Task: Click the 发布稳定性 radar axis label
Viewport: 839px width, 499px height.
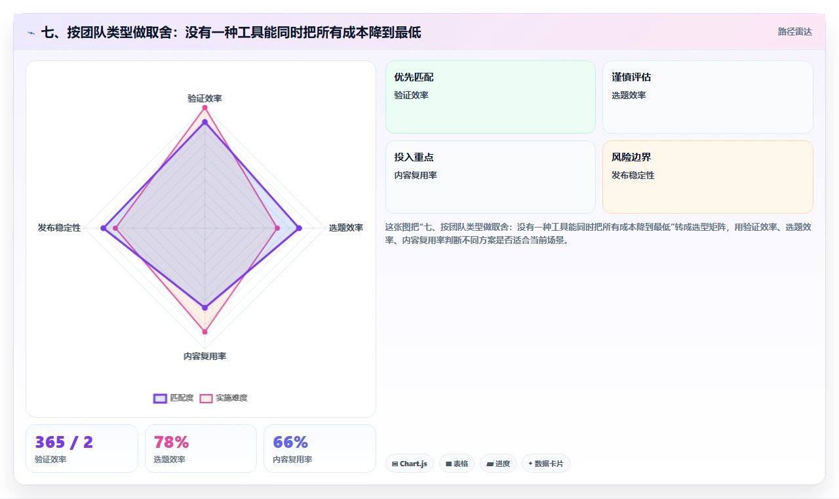Action: [59, 228]
